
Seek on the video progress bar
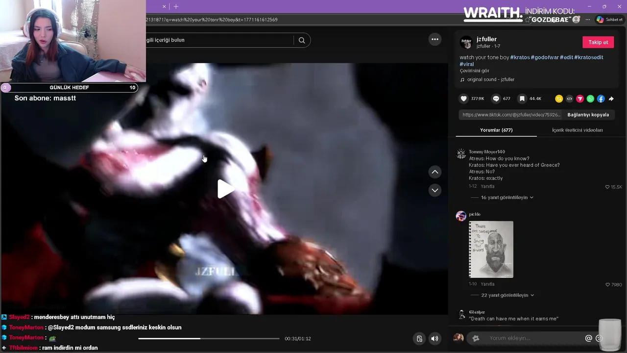[209, 338]
